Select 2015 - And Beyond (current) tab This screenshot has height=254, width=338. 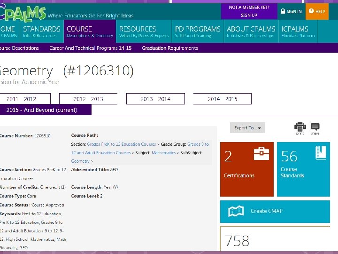coord(46,110)
